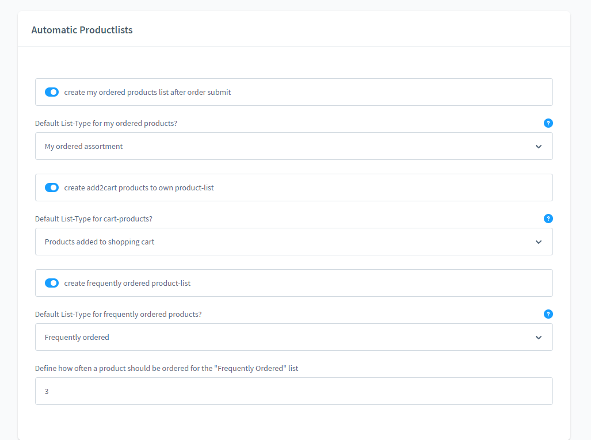Toggle create my ordered products list switch

point(52,92)
